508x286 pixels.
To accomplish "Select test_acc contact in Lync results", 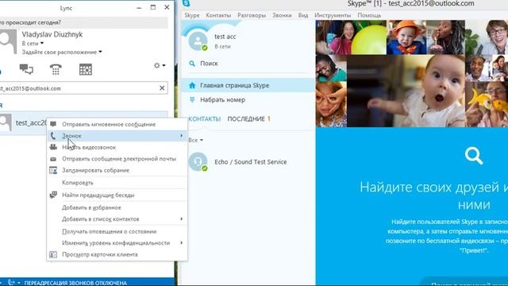I will [x=23, y=122].
